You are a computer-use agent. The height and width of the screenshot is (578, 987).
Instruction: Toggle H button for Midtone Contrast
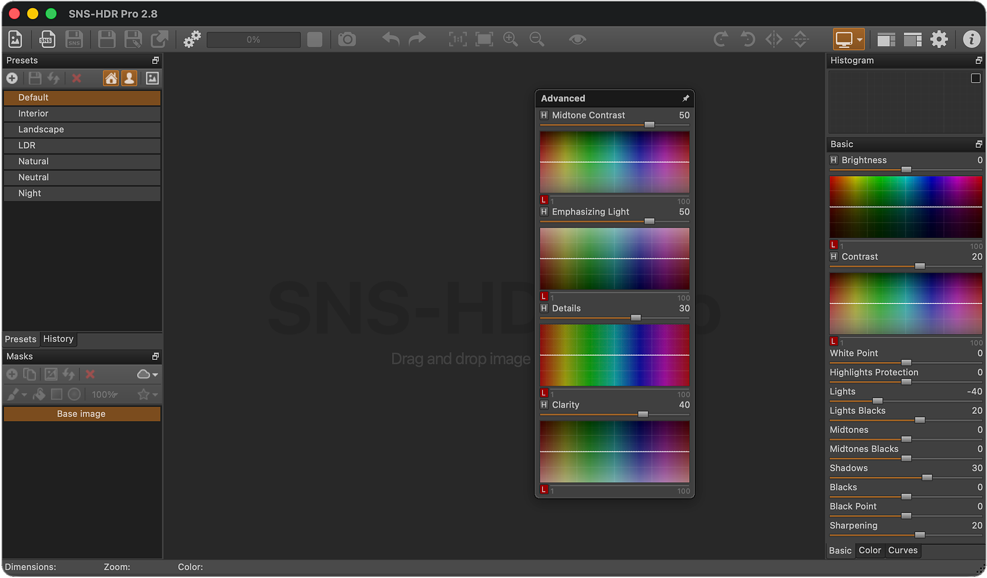click(x=544, y=115)
